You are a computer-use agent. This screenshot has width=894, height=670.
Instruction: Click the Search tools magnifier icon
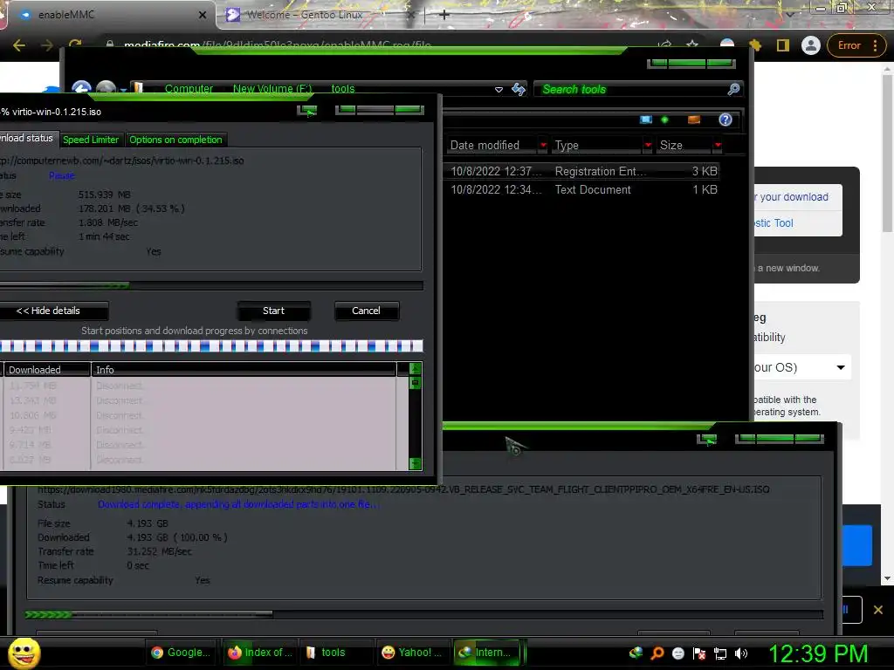[x=733, y=89]
